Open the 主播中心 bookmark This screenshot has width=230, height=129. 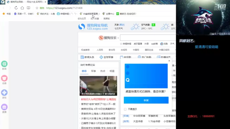(108, 14)
